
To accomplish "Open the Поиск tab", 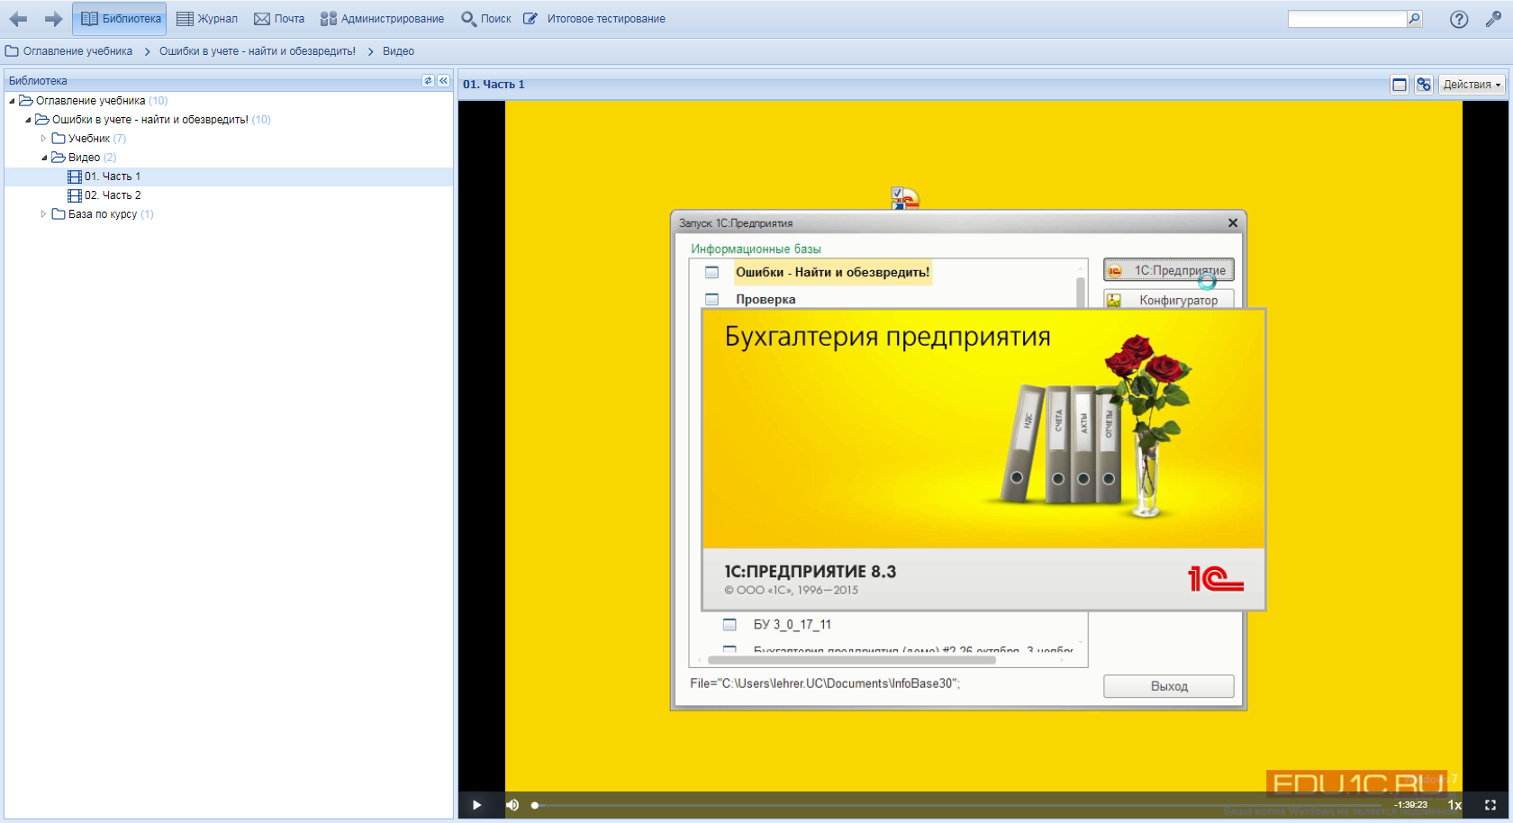I will (486, 19).
